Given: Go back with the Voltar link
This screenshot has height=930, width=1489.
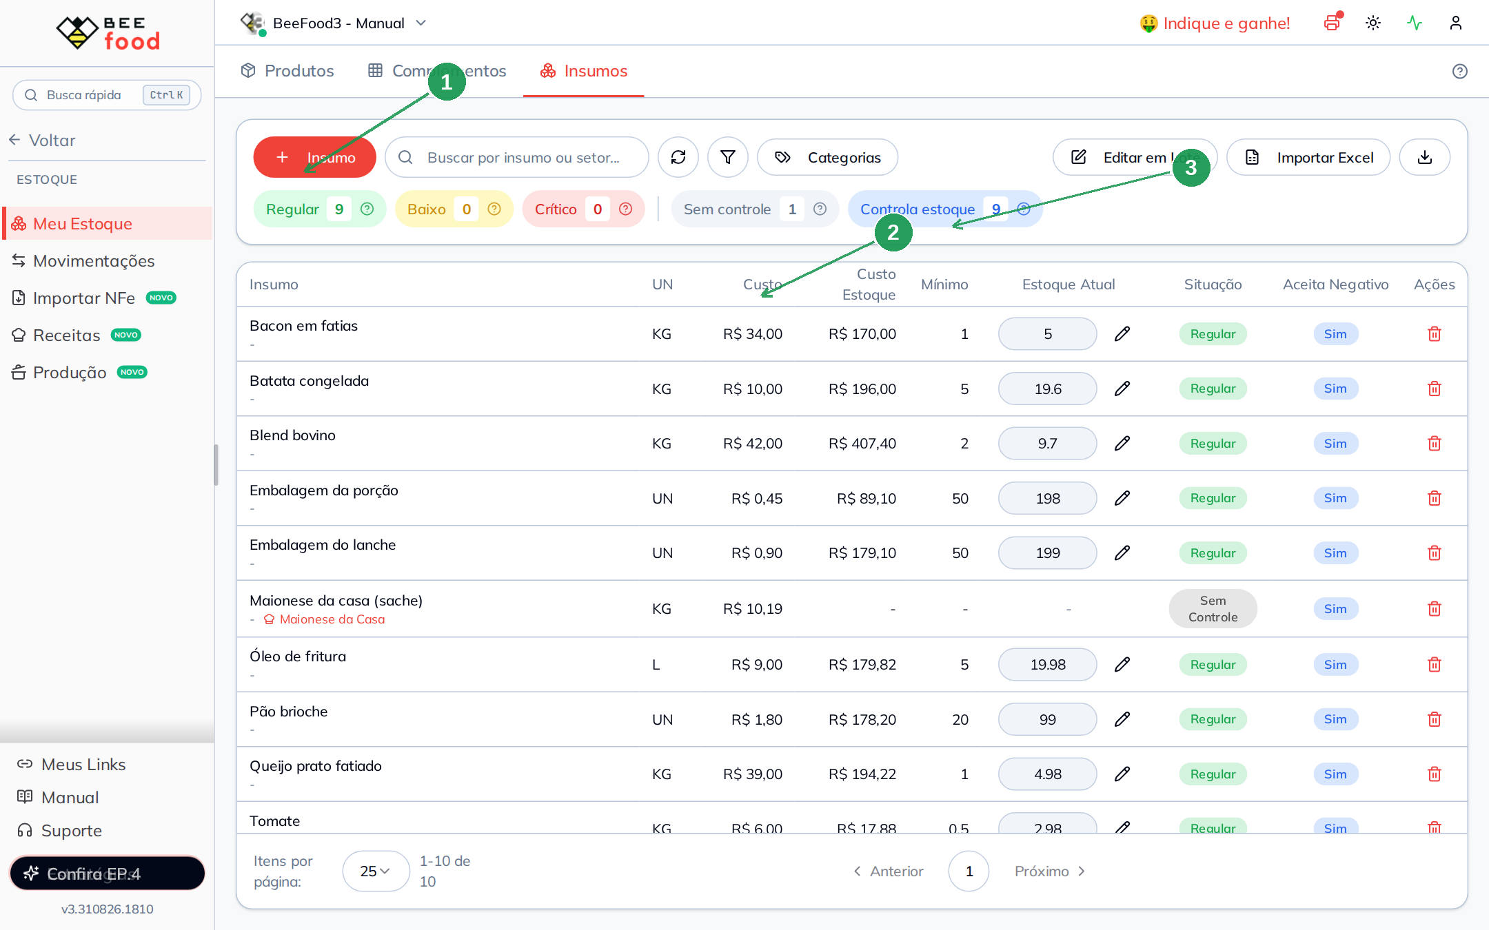Looking at the screenshot, I should 42,141.
